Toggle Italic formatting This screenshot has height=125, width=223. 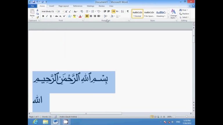coord(47,16)
